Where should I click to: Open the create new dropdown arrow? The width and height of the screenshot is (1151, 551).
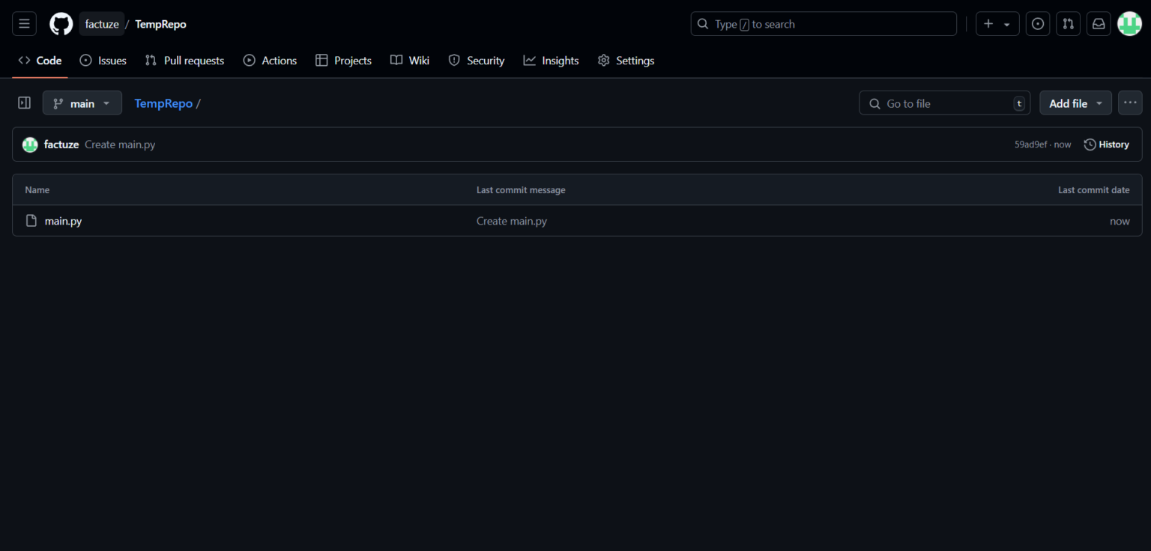[x=1006, y=23]
